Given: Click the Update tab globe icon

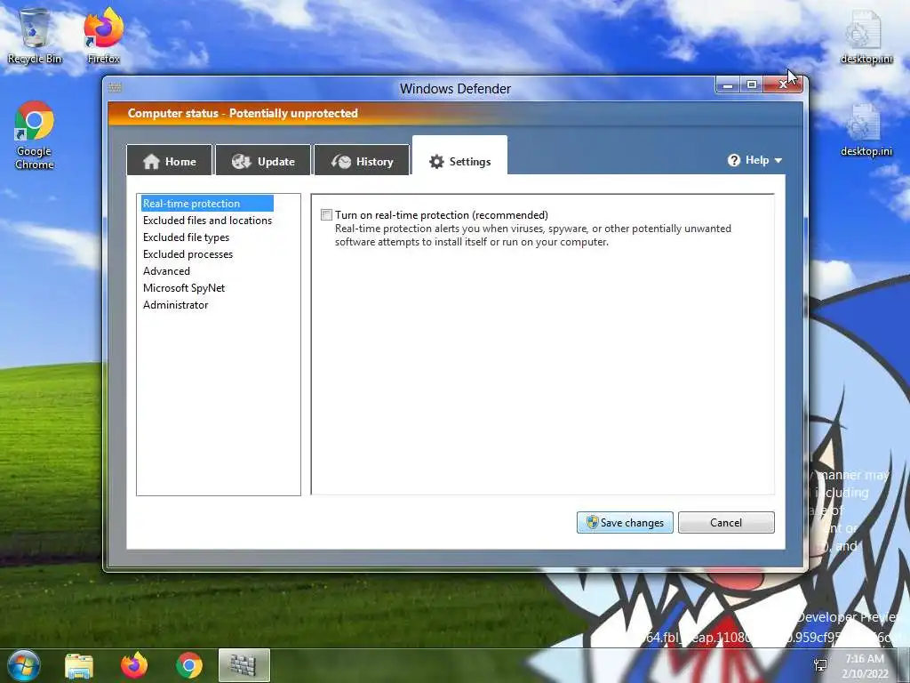Looking at the screenshot, I should tap(242, 162).
